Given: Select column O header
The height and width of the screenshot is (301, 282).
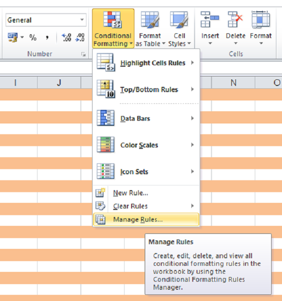Looking at the screenshot, I should click(268, 83).
